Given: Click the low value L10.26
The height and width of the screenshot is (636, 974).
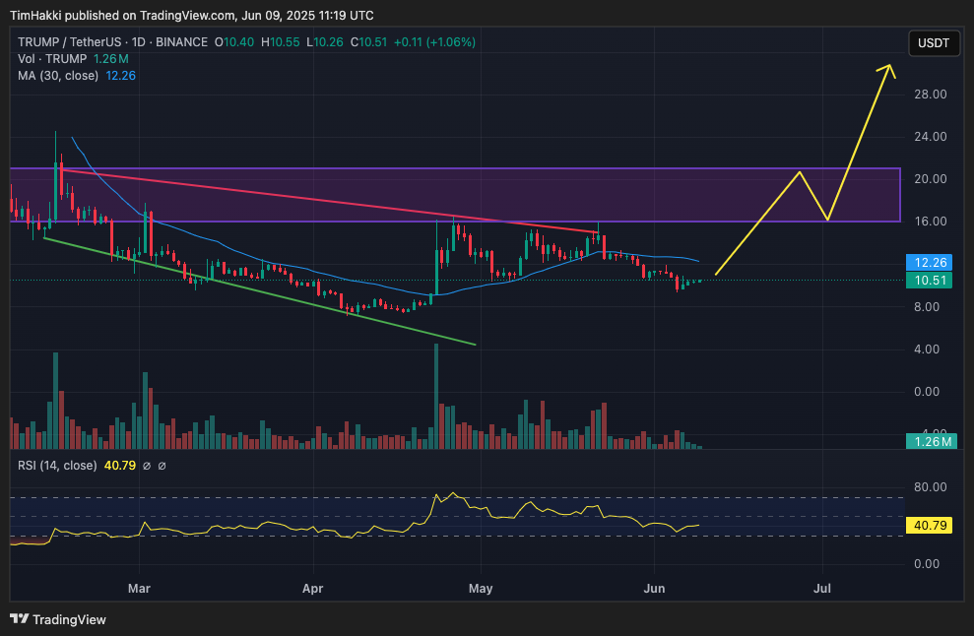Looking at the screenshot, I should (325, 42).
